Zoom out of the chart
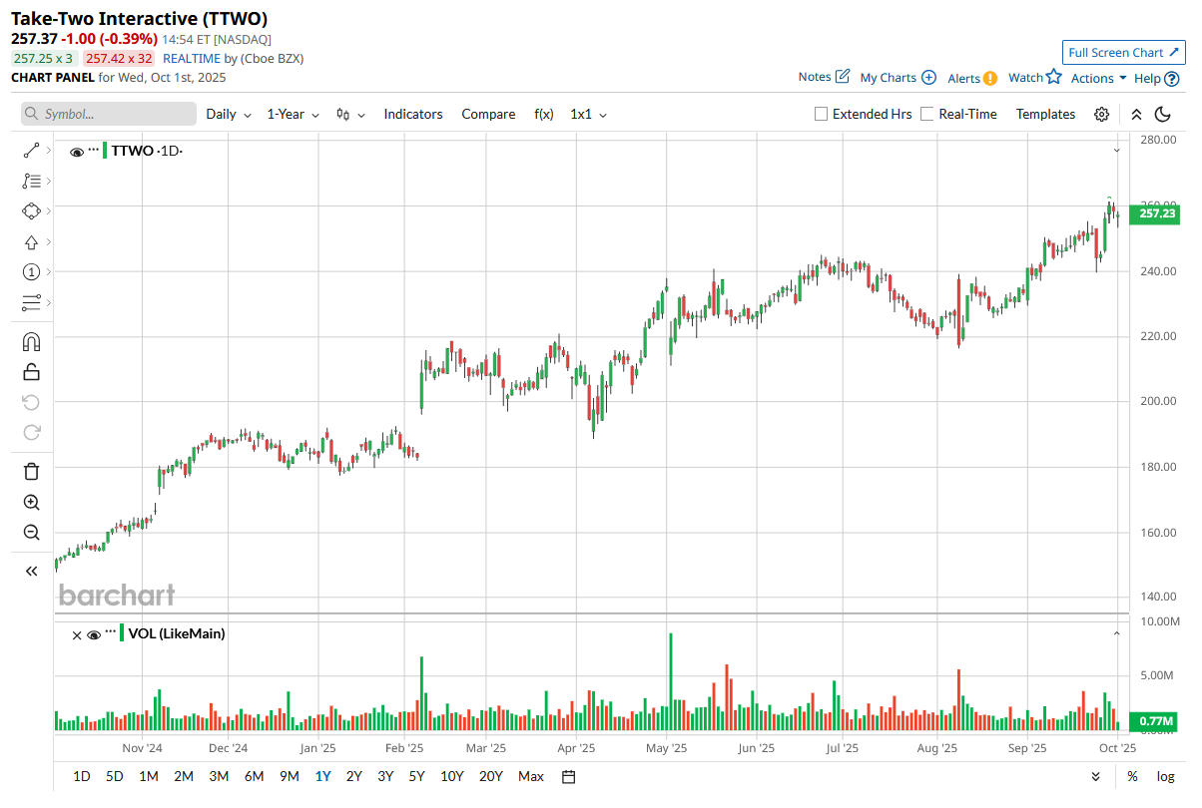Screen dimensions: 1202x808 click(31, 533)
